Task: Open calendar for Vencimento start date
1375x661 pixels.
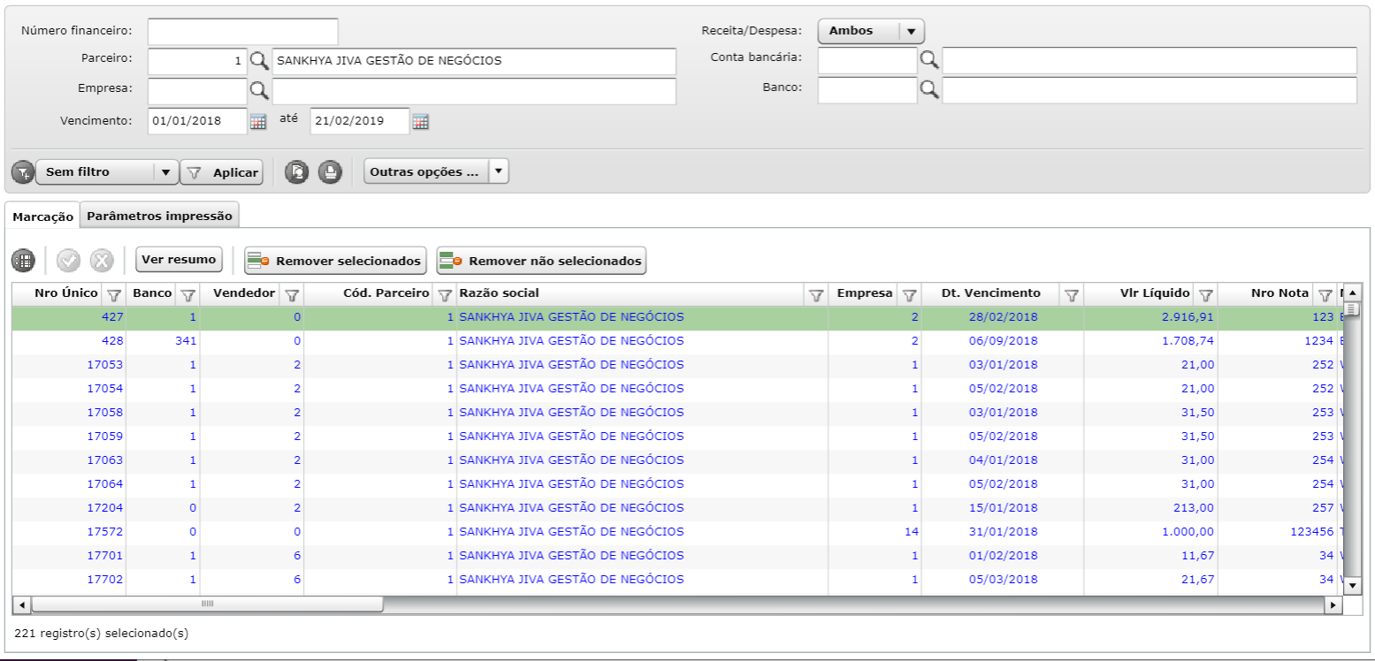Action: coord(258,122)
